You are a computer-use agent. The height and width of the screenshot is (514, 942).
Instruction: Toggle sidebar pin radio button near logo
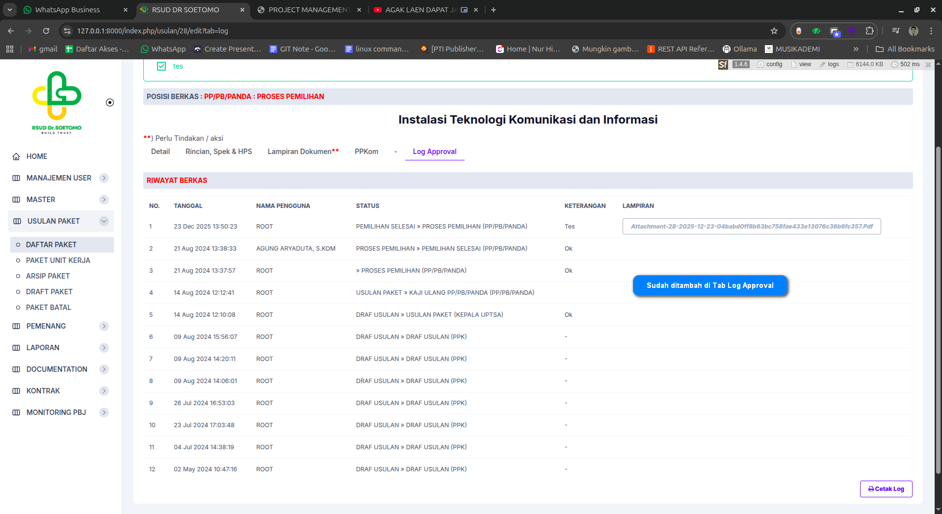(110, 103)
